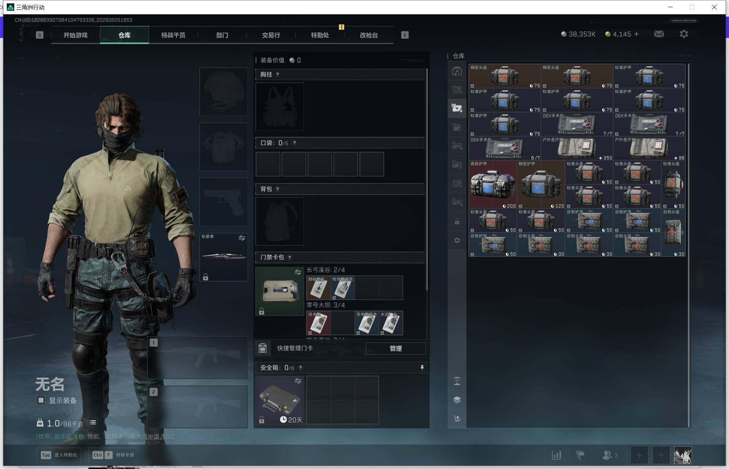The width and height of the screenshot is (729, 469).
Task: Open the bar chart statistics icon
Action: [556, 455]
